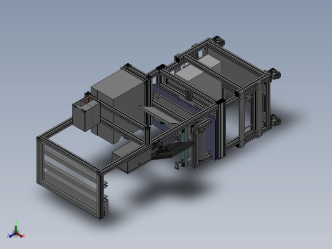Select the black cap atop the tall front post
This screenshot has width=332, height=249.
[x=220, y=101]
